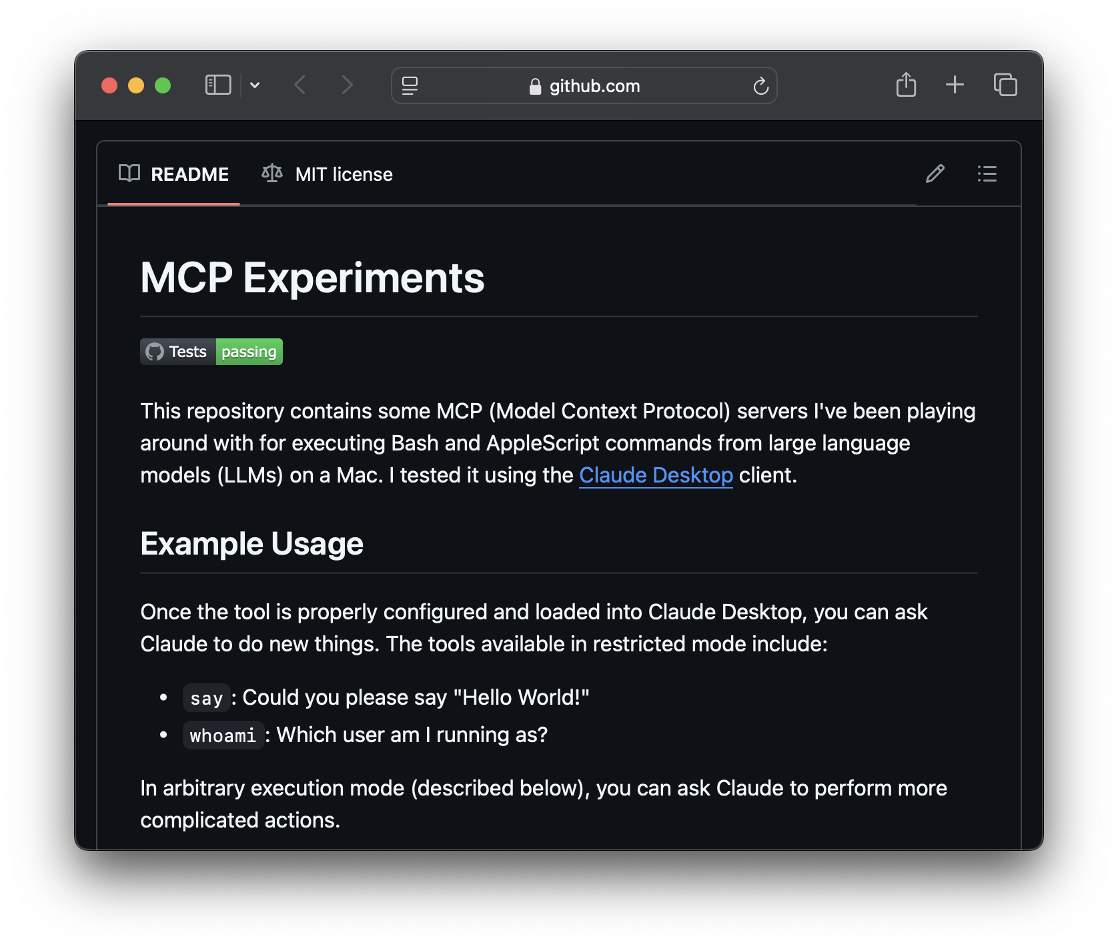This screenshot has width=1118, height=949.
Task: Reload the page with the refresh icon
Action: coord(760,86)
